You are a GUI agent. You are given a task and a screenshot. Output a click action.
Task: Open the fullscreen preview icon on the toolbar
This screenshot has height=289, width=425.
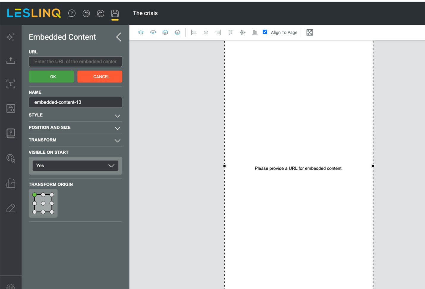(309, 32)
